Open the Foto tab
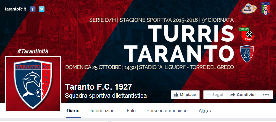 [131, 111]
